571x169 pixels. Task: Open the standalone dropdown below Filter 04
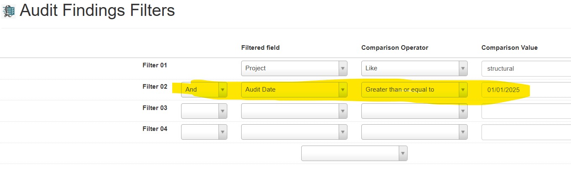(x=354, y=153)
